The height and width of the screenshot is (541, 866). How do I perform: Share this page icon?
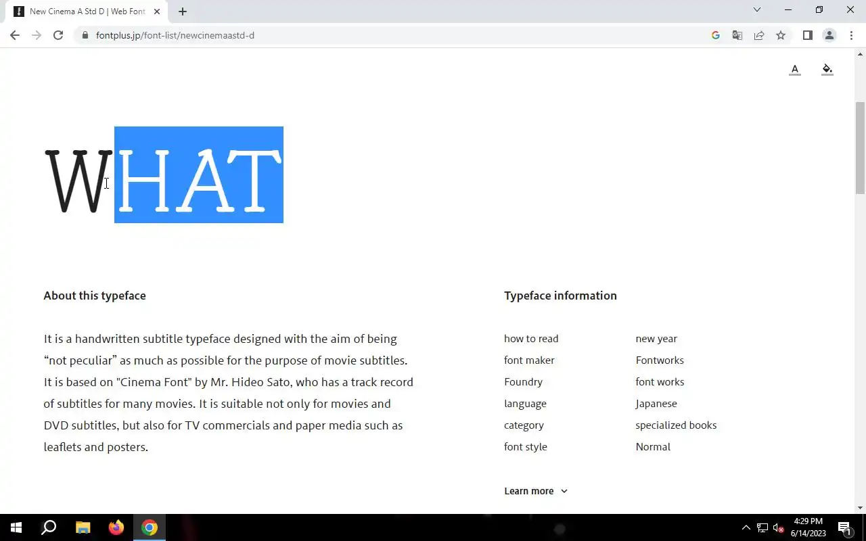tap(759, 35)
